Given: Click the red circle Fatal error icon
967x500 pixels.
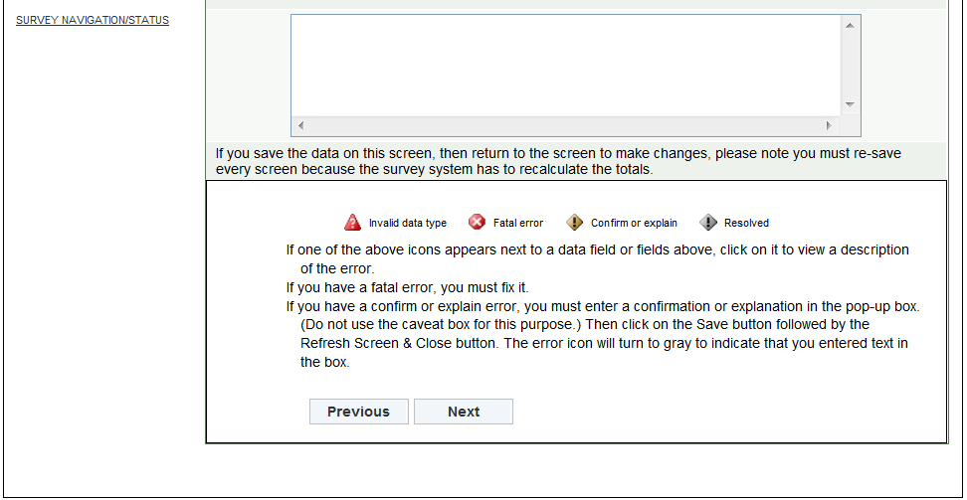Looking at the screenshot, I should 478,223.
